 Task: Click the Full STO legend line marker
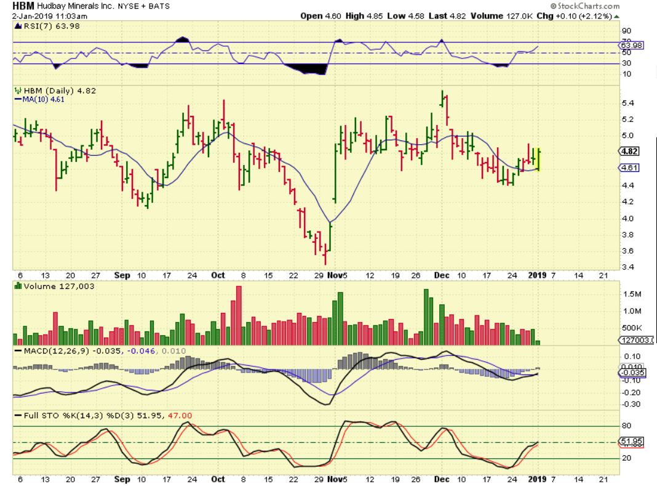(x=18, y=416)
